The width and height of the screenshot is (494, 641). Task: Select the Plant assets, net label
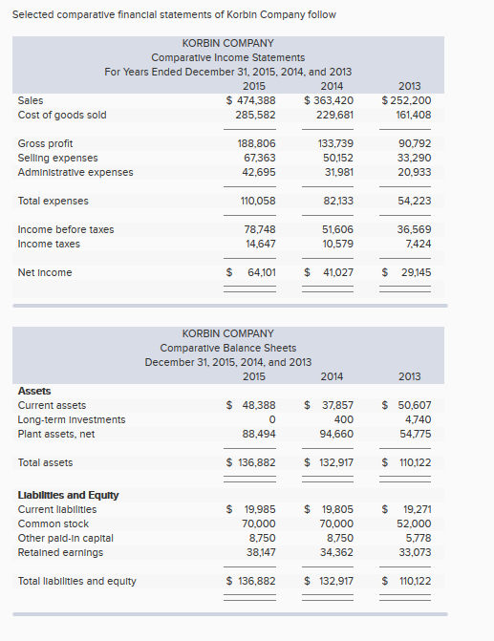tap(56, 434)
